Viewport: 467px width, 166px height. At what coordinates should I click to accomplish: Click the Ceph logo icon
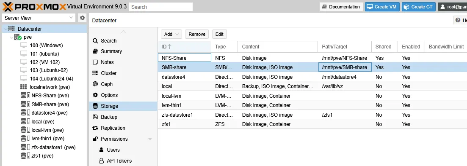pyautogui.click(x=95, y=84)
